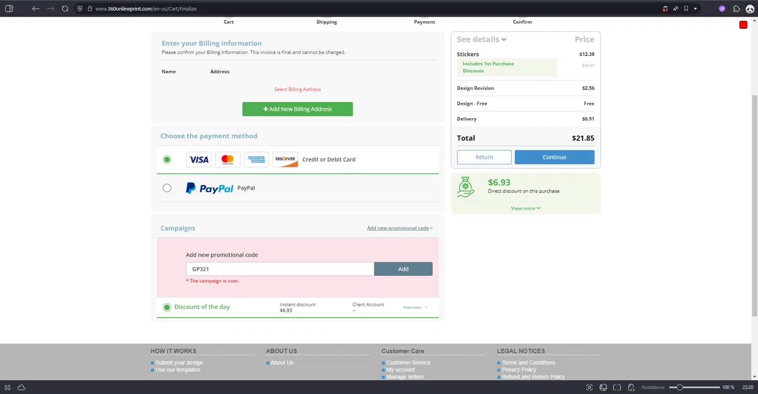Go to the Shipping step
Viewport: 758px width, 394px height.
coord(326,22)
